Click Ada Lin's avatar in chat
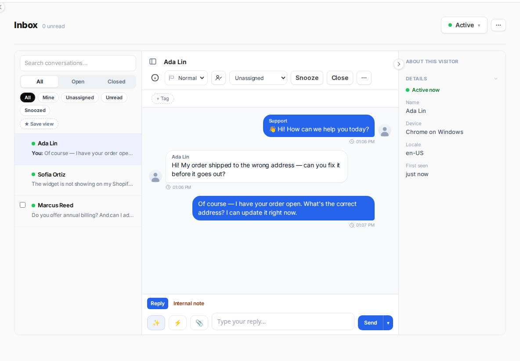The height and width of the screenshot is (361, 520). 155,177
